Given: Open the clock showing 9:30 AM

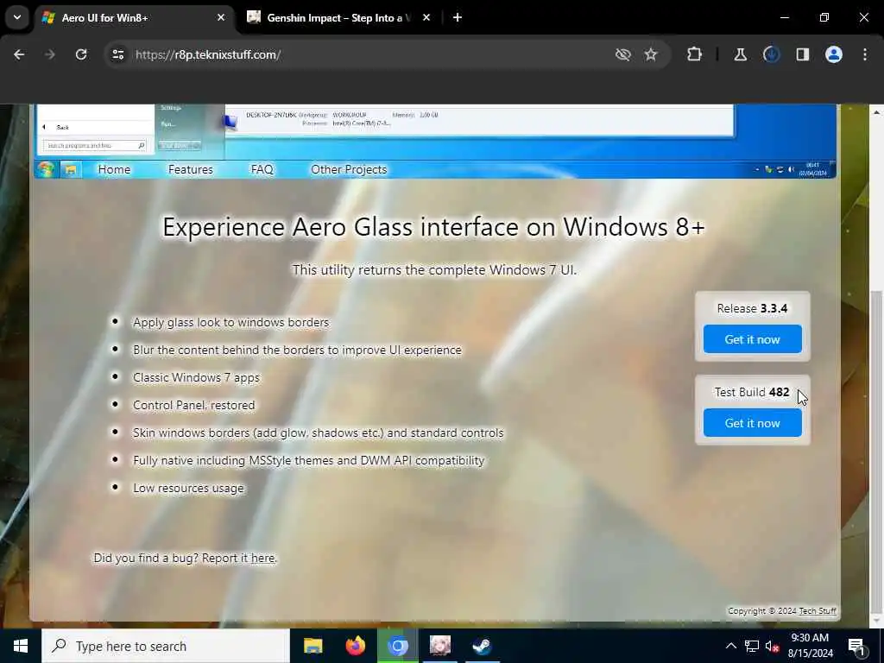Looking at the screenshot, I should (x=810, y=646).
